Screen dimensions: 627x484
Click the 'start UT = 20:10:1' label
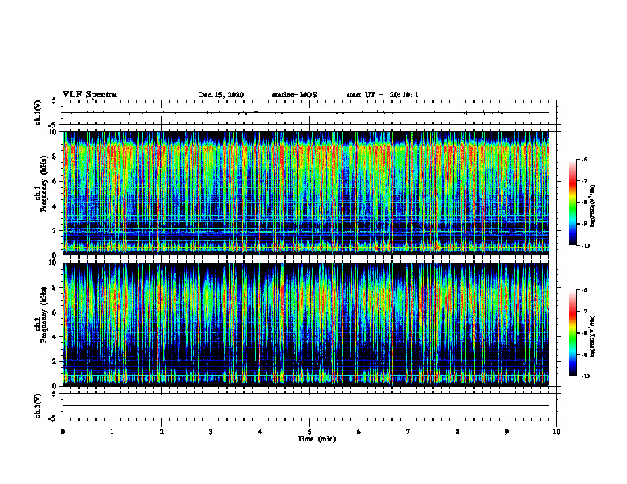tap(382, 95)
